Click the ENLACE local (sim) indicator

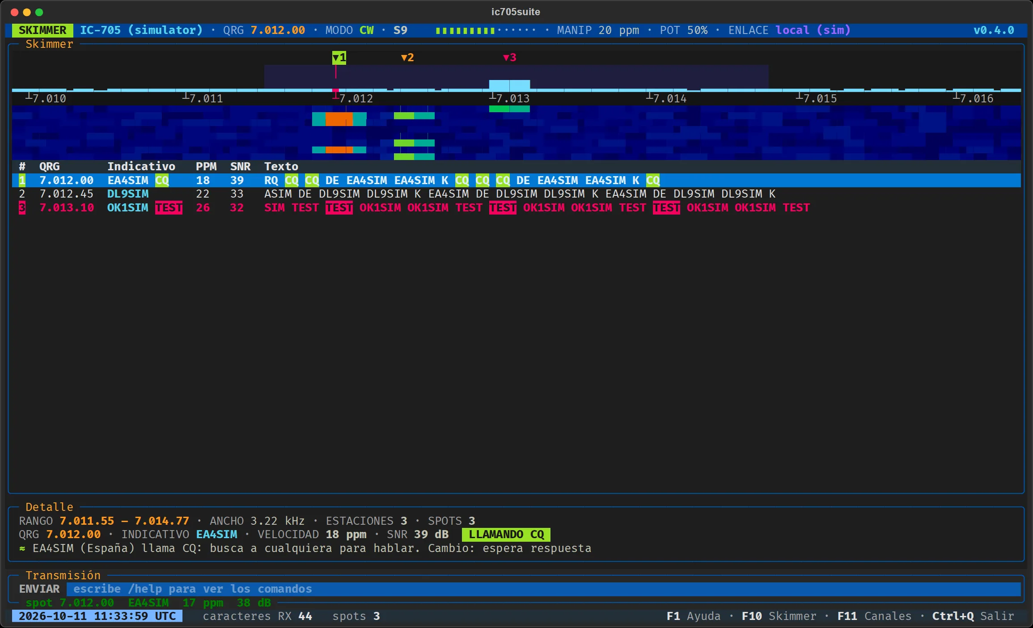point(789,30)
